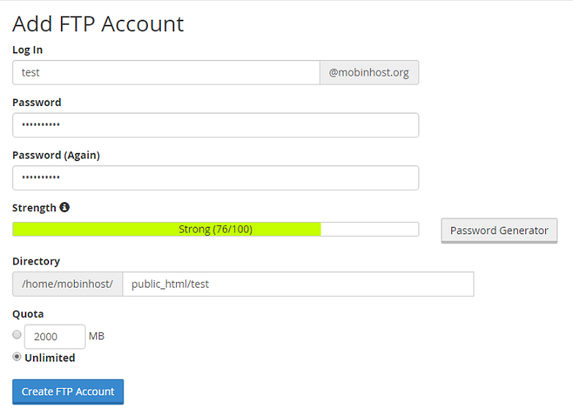Click the Strength info icon
The height and width of the screenshot is (415, 573).
pyautogui.click(x=64, y=207)
